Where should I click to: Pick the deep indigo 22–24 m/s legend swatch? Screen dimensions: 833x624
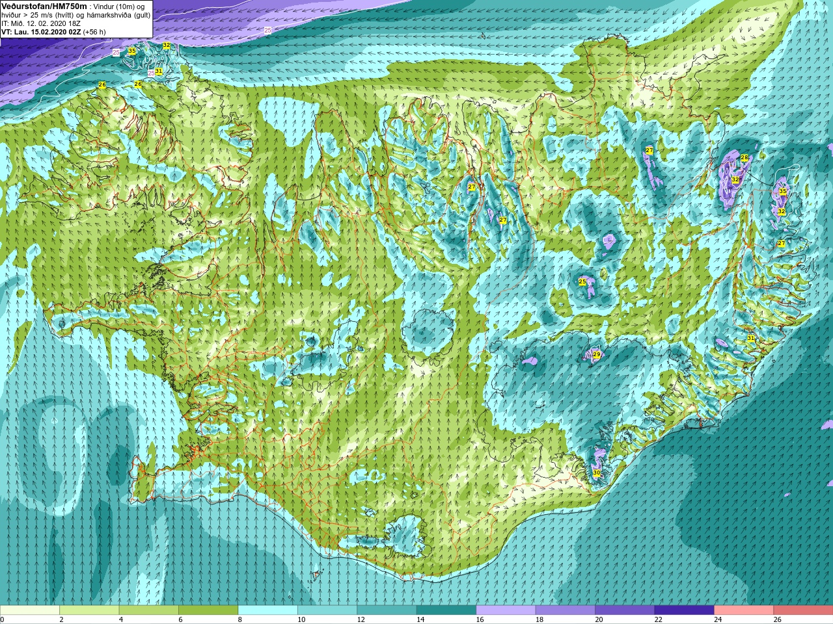coord(684,610)
